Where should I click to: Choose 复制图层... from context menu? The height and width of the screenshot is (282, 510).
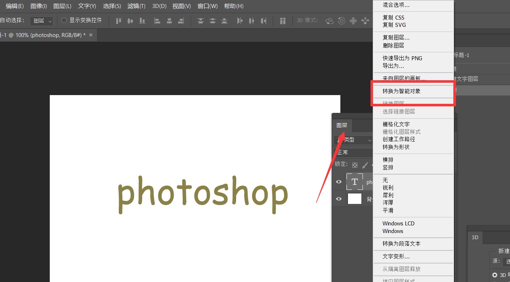413,38
